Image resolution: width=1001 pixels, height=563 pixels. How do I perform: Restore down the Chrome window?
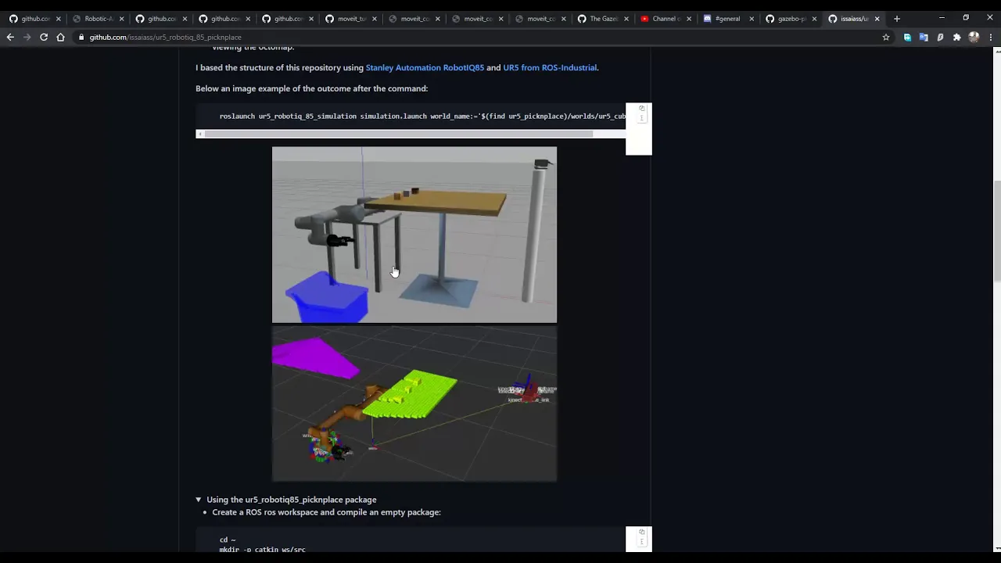966,18
